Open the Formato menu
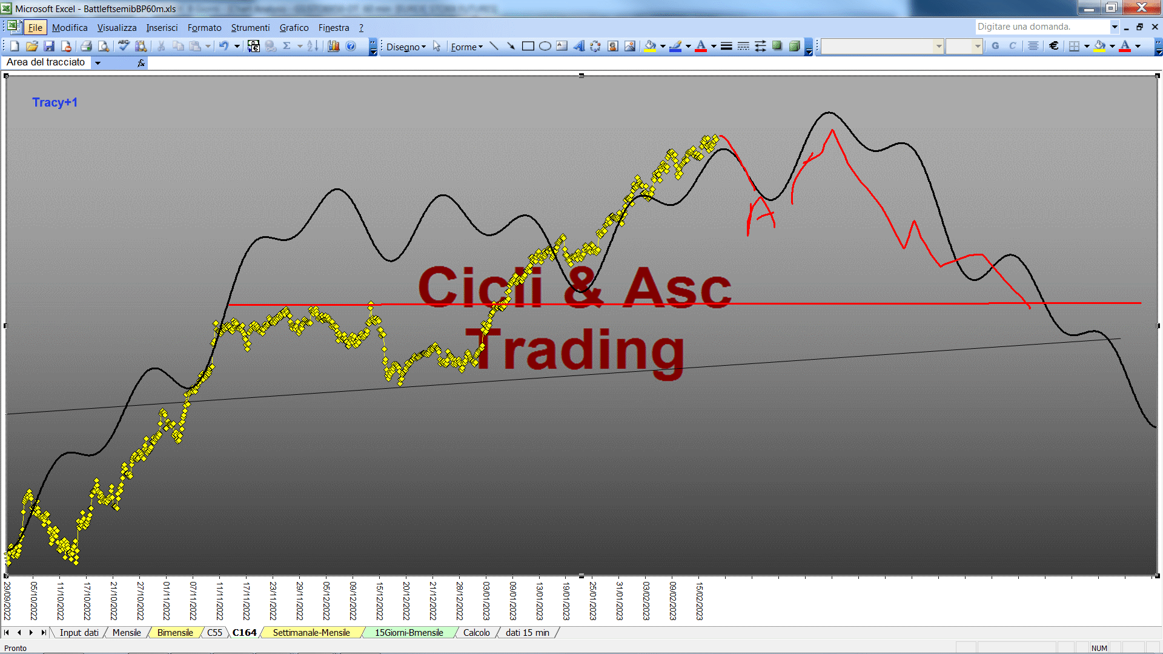 click(x=204, y=28)
